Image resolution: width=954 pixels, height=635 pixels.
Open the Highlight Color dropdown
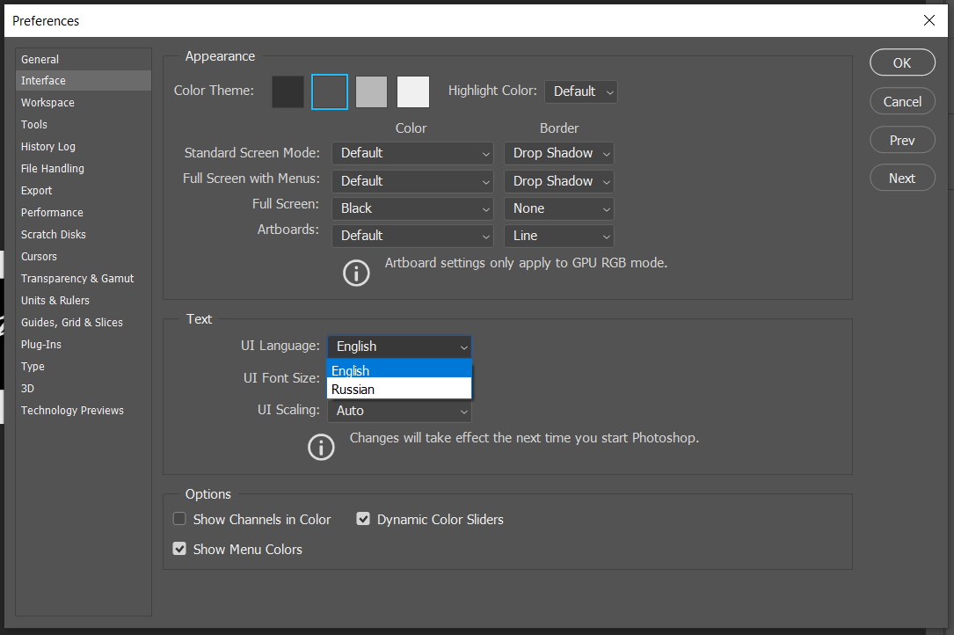(x=581, y=91)
